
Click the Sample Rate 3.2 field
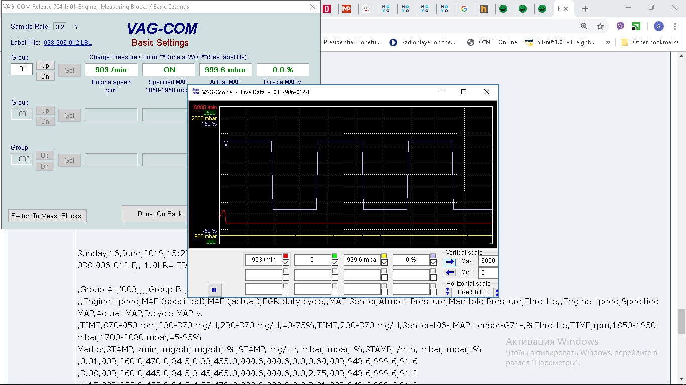tap(60, 27)
